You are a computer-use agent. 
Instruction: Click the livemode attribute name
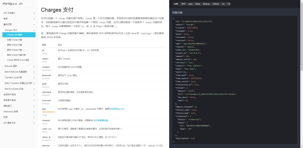tap(47, 76)
